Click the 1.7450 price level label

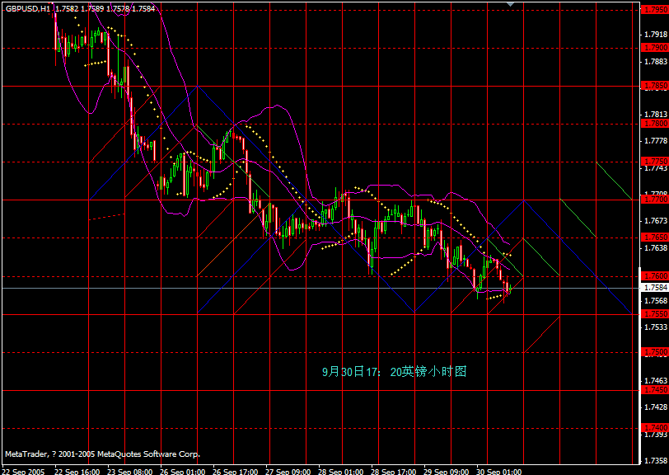[655, 390]
